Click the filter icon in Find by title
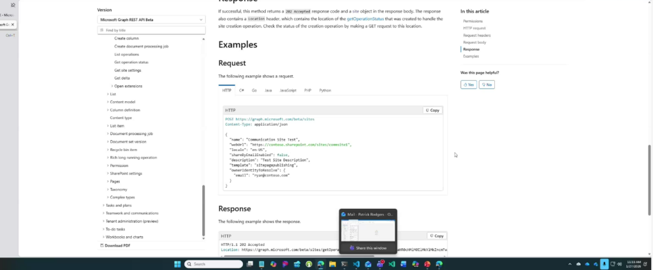This screenshot has height=270, width=653. [101, 31]
